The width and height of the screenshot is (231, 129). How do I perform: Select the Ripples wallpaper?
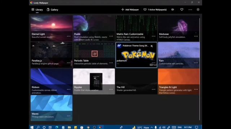[x=94, y=82]
